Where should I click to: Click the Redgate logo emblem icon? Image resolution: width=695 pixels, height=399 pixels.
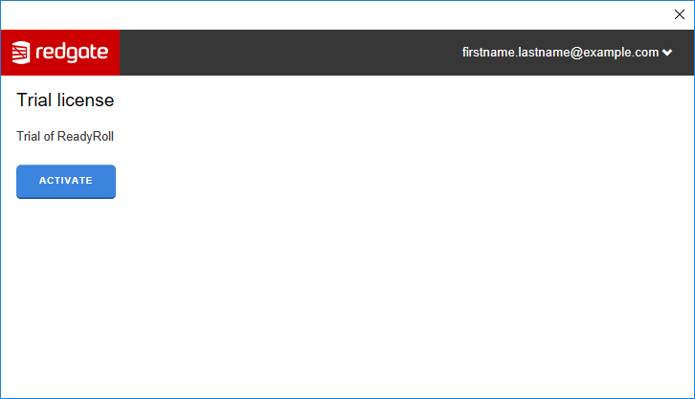(x=21, y=53)
